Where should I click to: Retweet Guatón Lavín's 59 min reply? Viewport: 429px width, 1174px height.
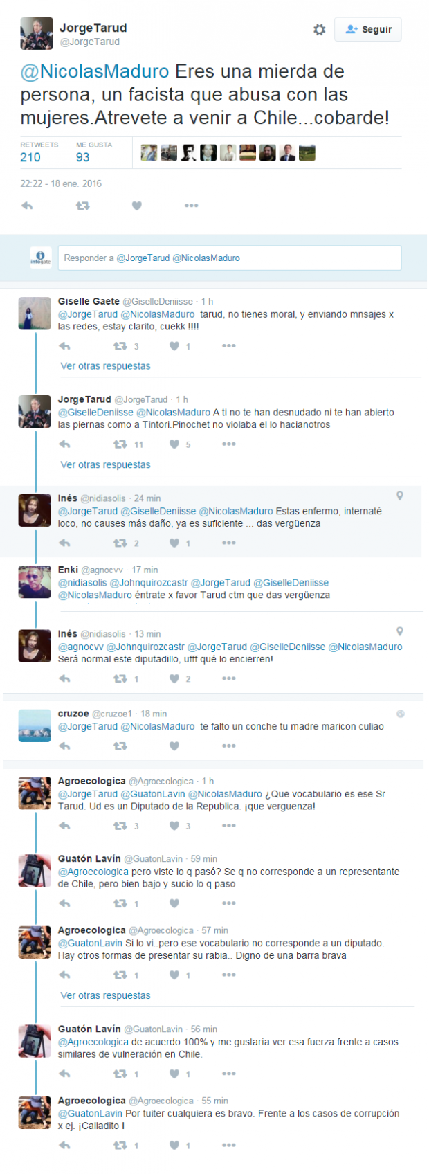click(120, 903)
